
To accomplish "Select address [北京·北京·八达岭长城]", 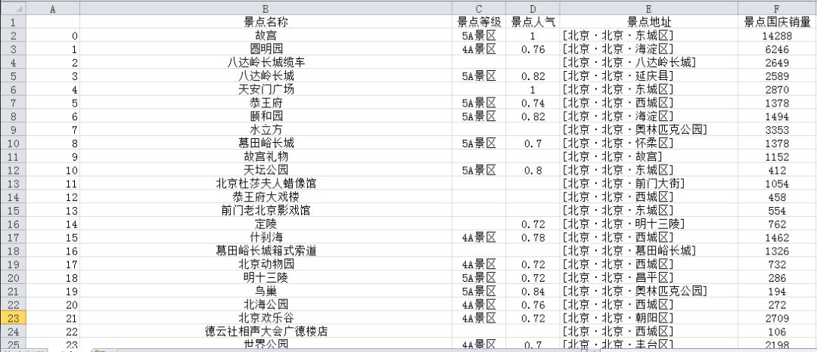I will [649, 63].
